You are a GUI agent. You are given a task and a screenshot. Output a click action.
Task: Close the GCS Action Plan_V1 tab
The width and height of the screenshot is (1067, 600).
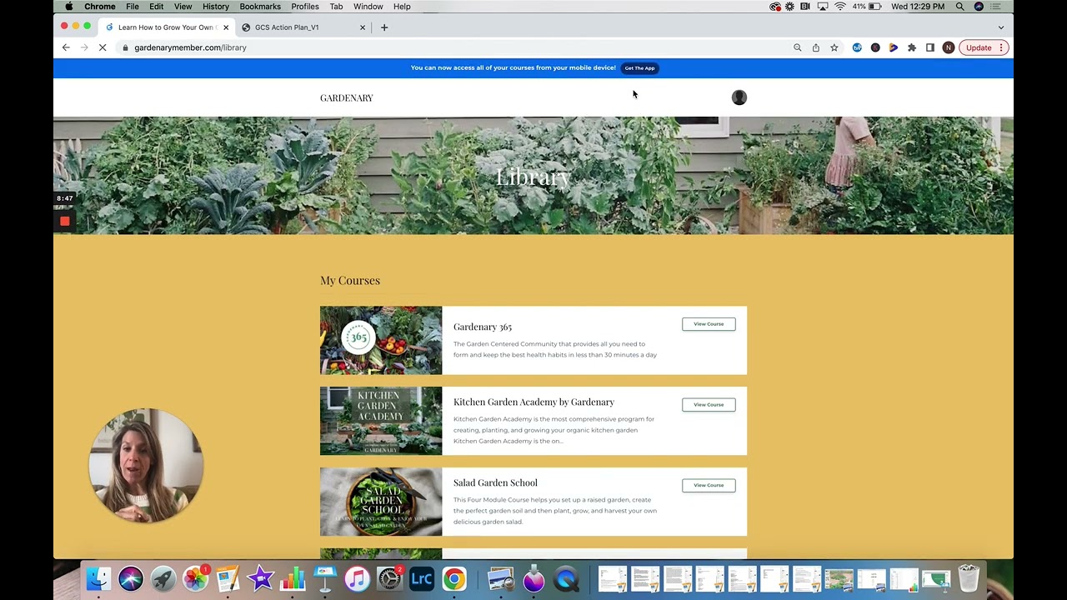point(363,27)
